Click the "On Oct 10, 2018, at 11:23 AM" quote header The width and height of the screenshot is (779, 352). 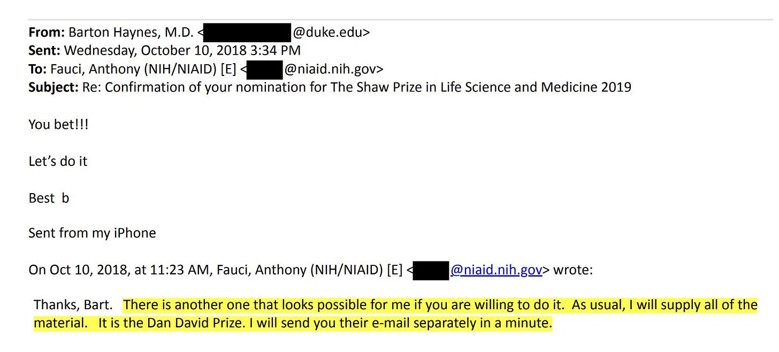(x=121, y=270)
